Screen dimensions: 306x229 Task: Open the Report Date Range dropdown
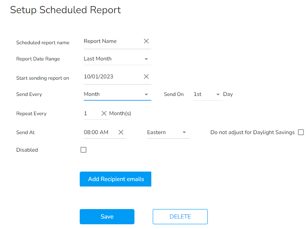click(117, 59)
